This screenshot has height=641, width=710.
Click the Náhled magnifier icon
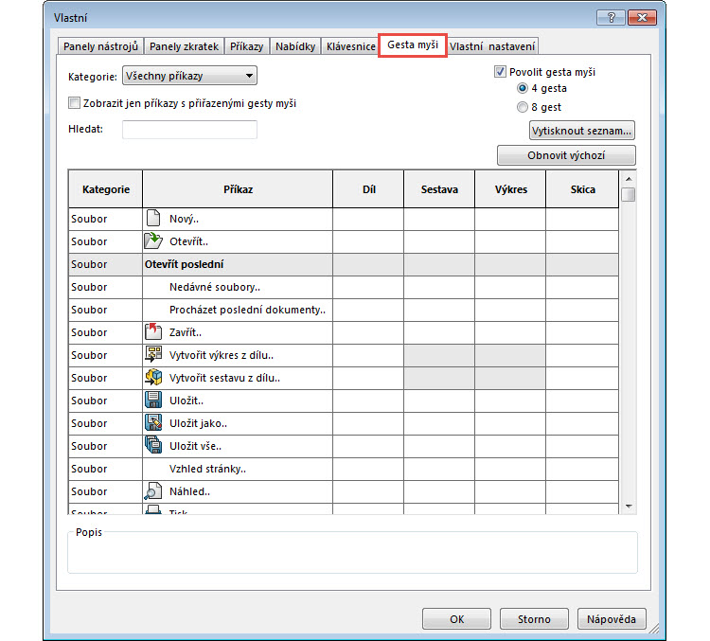point(153,491)
